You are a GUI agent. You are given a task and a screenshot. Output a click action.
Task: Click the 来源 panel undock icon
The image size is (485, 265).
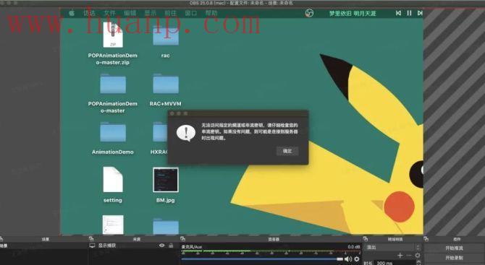(x=91, y=239)
